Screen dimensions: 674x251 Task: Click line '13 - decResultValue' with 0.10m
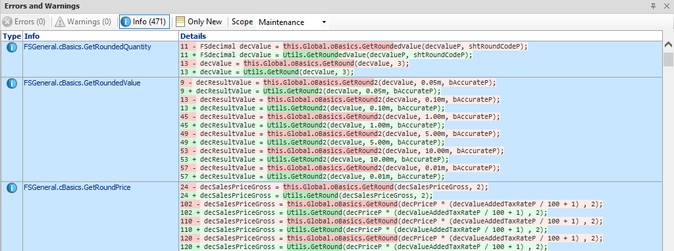(340, 99)
